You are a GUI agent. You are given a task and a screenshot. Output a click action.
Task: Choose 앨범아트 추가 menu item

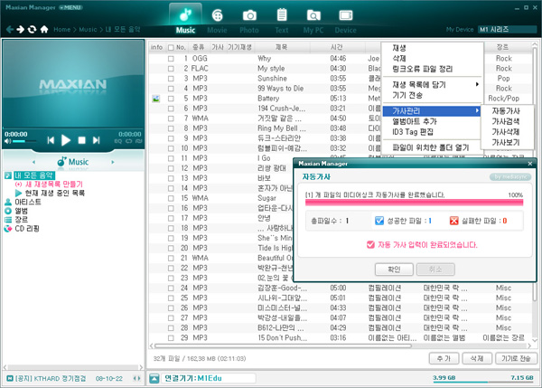(x=415, y=121)
